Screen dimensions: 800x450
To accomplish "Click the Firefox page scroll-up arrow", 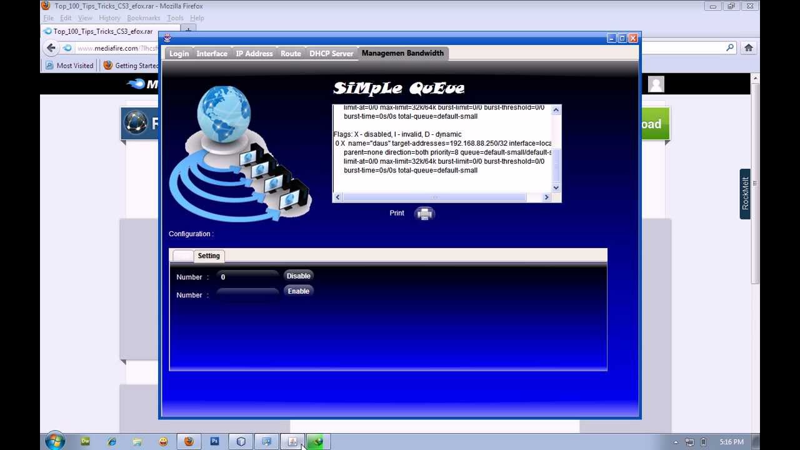I will [x=755, y=78].
